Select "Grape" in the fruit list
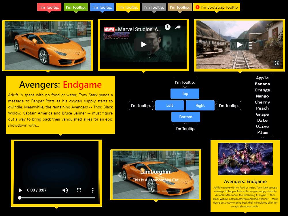The image size is (288, 216). (262, 114)
